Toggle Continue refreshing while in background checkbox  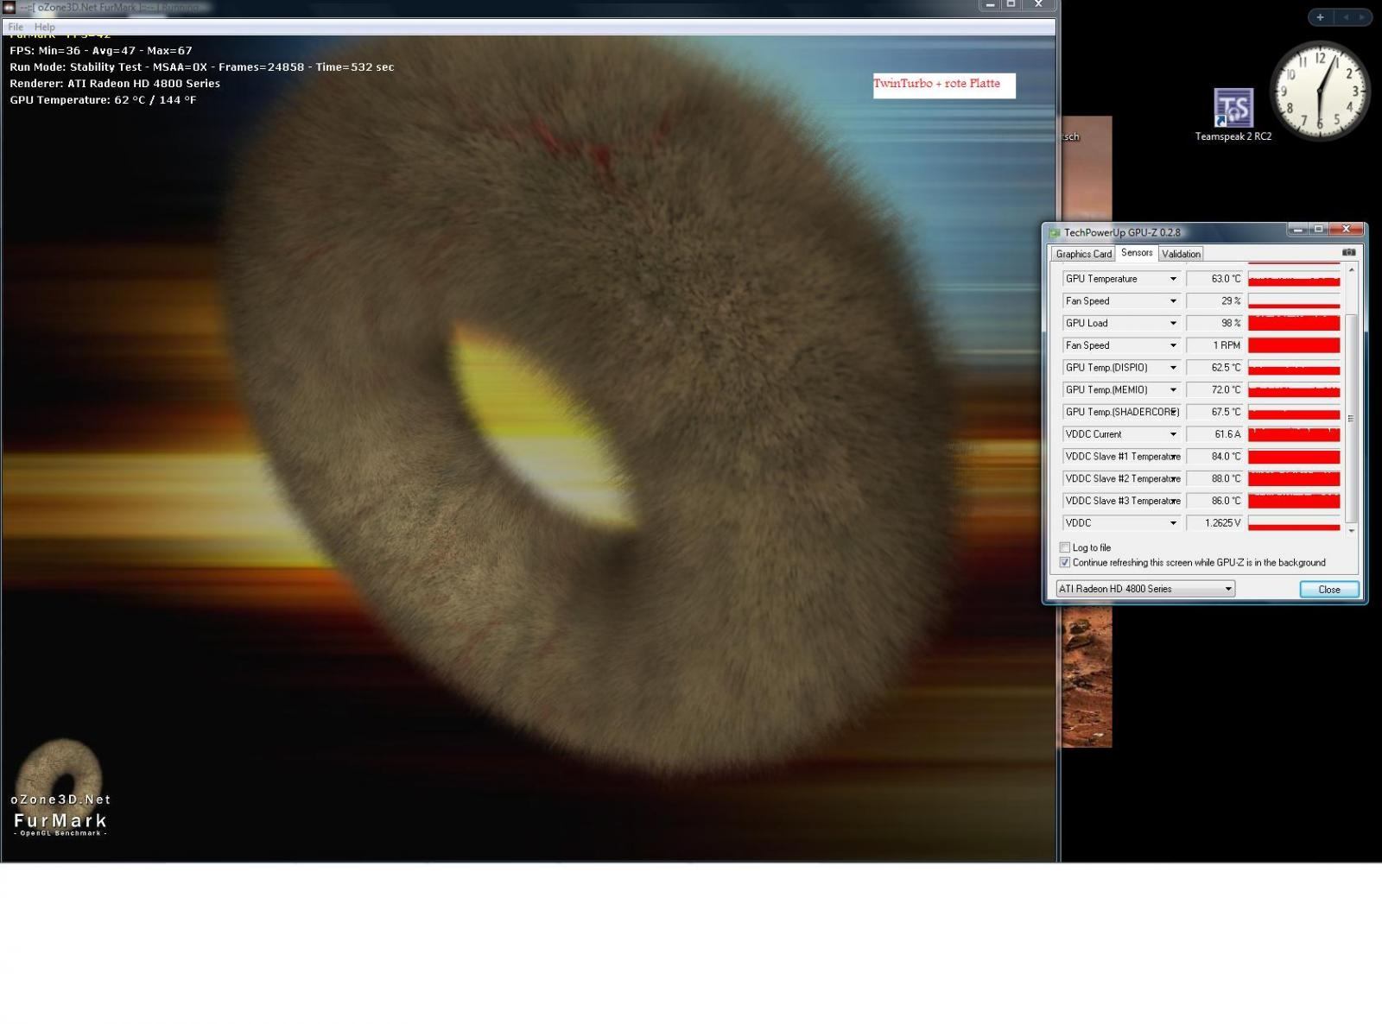click(1065, 562)
